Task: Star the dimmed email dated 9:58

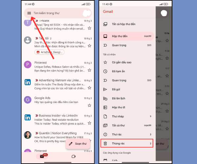Action: click(167, 58)
